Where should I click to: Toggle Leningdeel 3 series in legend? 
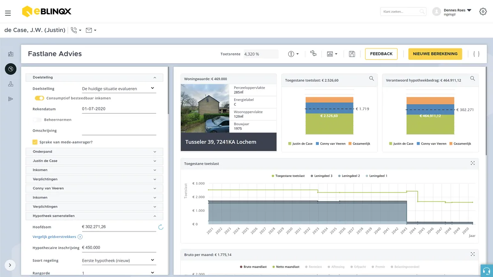322,176
